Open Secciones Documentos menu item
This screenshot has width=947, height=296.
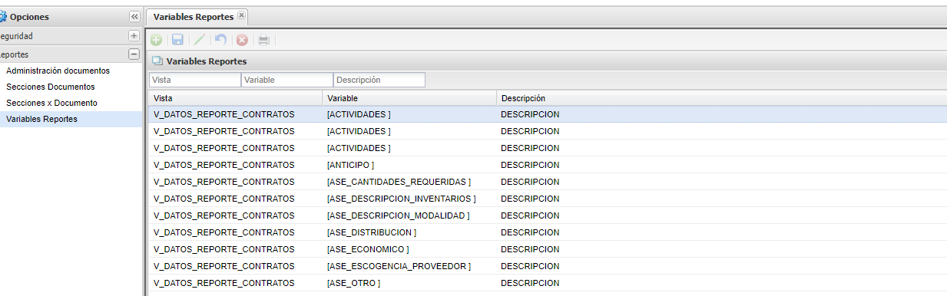pyautogui.click(x=51, y=87)
